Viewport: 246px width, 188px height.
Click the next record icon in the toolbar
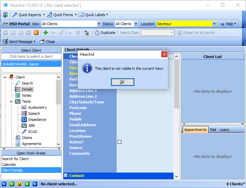click(x=21, y=33)
